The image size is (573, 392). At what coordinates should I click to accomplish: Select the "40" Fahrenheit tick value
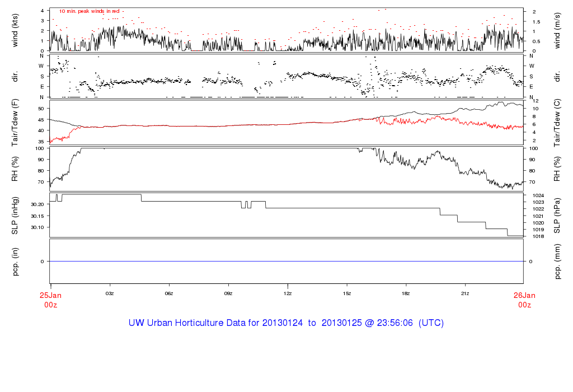coord(41,130)
